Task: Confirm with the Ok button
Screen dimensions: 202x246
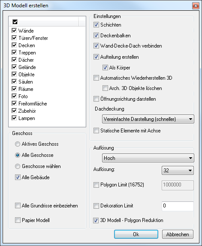Action: [x=136, y=234]
